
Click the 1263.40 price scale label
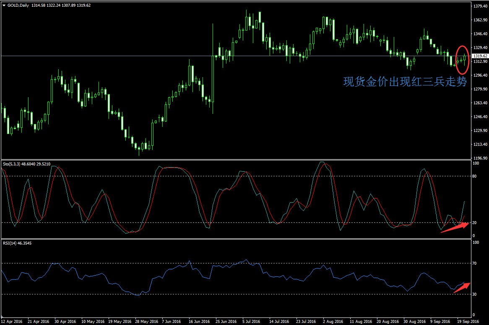tap(479, 103)
